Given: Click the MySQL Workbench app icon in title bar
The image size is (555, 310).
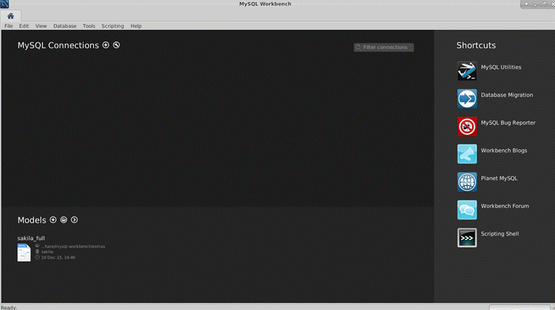Looking at the screenshot, I should tap(4, 4).
